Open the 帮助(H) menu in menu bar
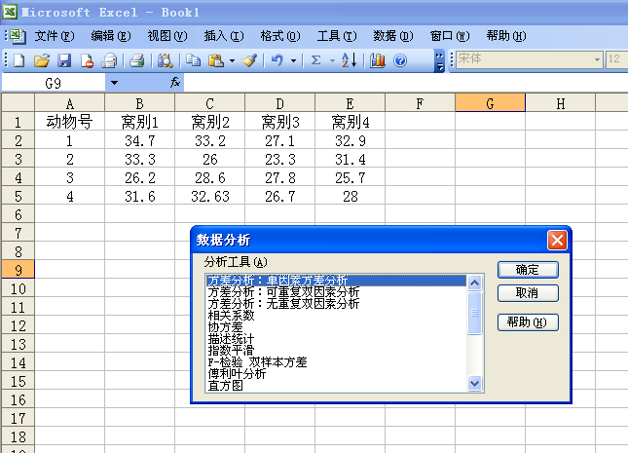The height and width of the screenshot is (453, 628). 506,36
